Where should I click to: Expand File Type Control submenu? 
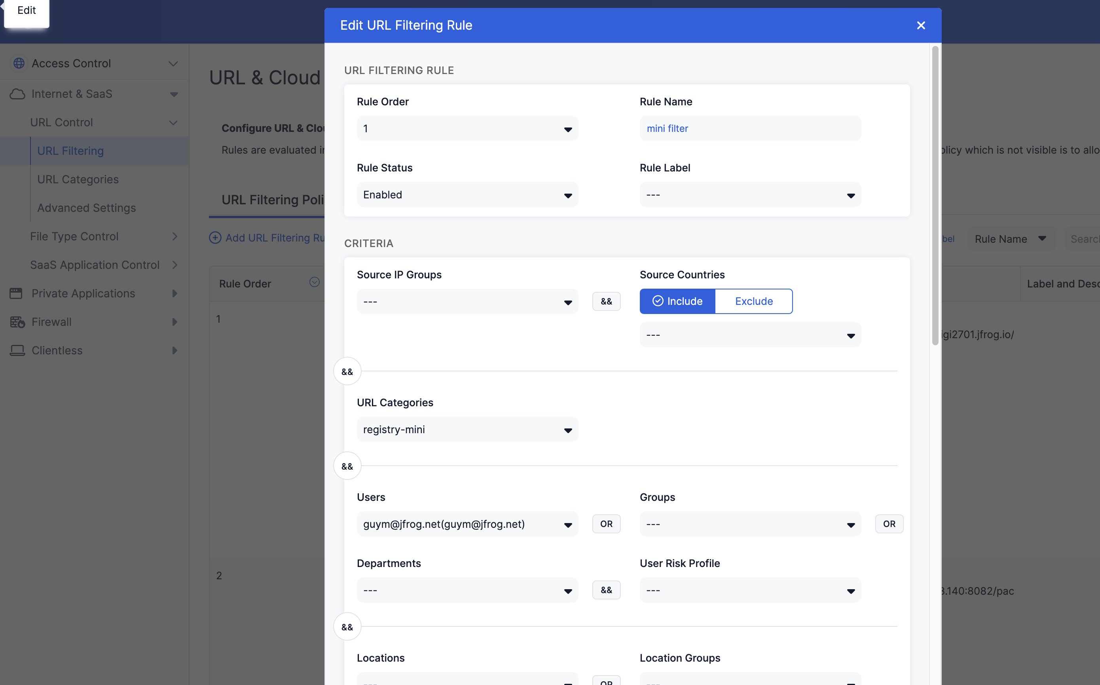175,236
